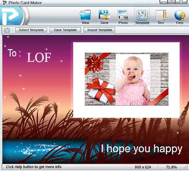This screenshot has height=171, width=189.
Task: Click small template icon beside Select Template
Action: (x=7, y=30)
